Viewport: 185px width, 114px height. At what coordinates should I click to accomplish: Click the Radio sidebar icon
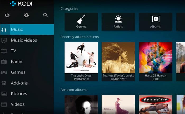4,62
